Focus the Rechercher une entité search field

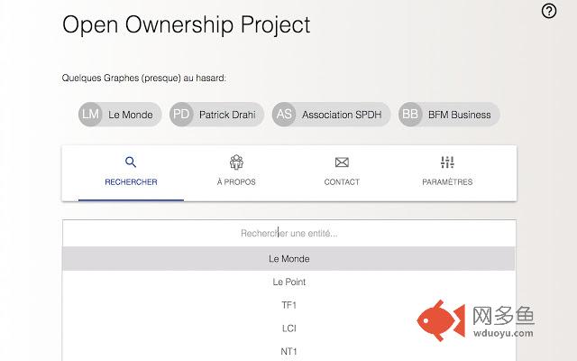pyautogui.click(x=288, y=233)
